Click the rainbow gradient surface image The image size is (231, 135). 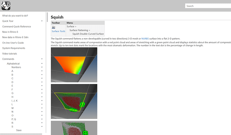tap(74, 65)
